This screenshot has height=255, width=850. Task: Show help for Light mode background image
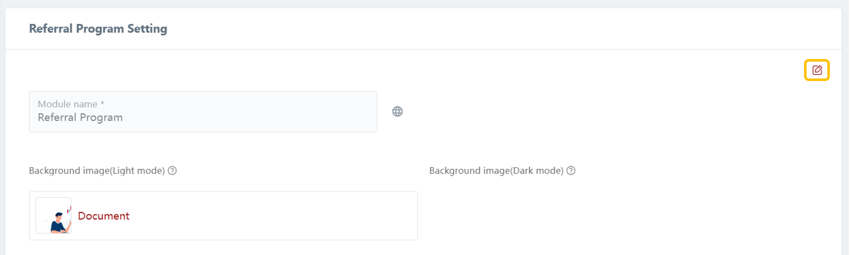tap(172, 171)
